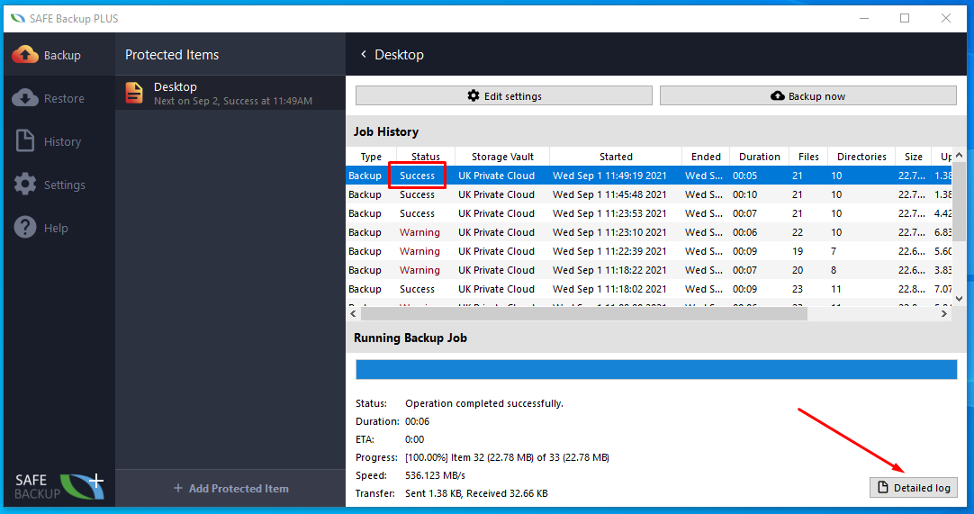Click horizontal scrollbar left arrow
This screenshot has width=974, height=514.
353,314
